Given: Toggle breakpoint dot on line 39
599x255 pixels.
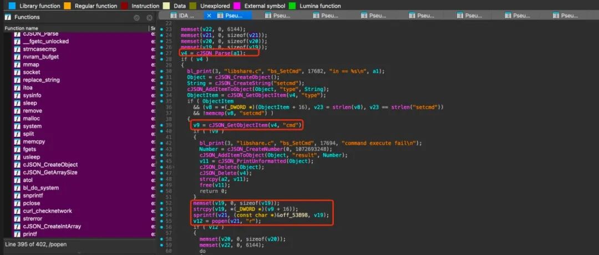Looking at the screenshot, I should pyautogui.click(x=162, y=125).
